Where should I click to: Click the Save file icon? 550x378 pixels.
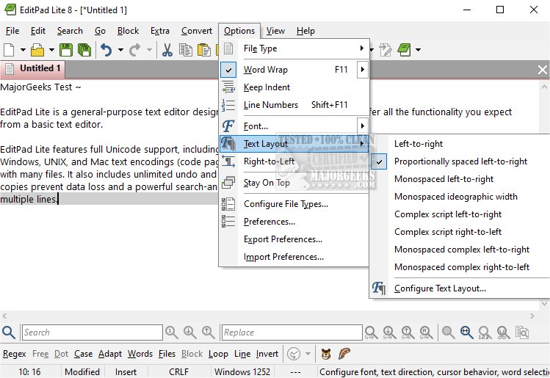point(66,50)
